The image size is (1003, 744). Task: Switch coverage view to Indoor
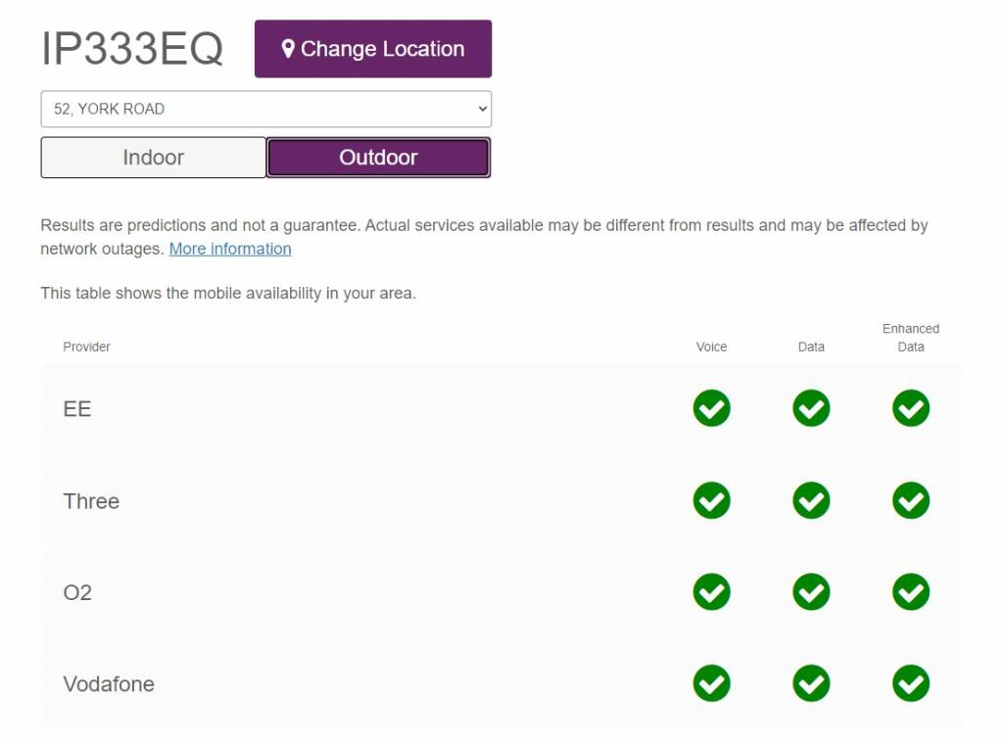pos(153,158)
